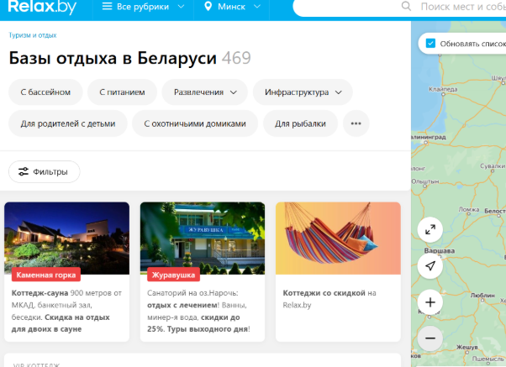Click the Жешув city on map

coord(466,347)
